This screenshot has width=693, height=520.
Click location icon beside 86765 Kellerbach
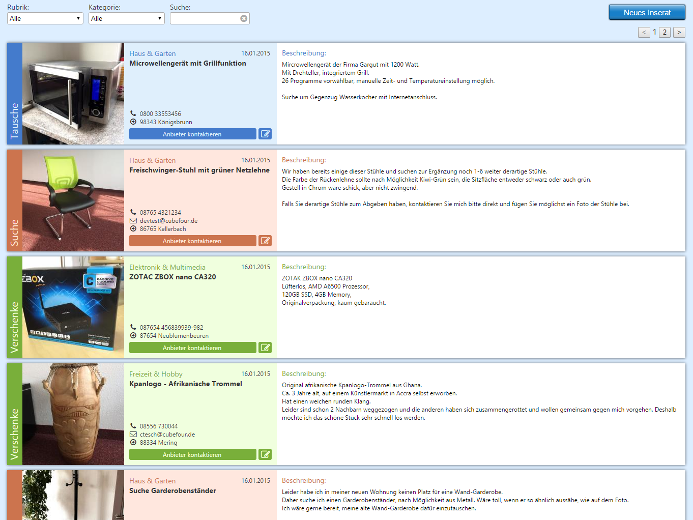pos(133,228)
